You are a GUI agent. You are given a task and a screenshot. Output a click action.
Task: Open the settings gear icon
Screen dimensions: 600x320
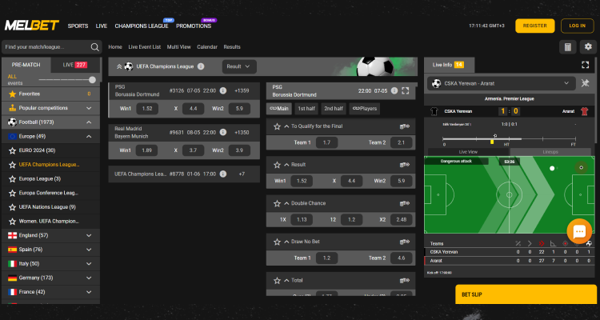(x=588, y=47)
